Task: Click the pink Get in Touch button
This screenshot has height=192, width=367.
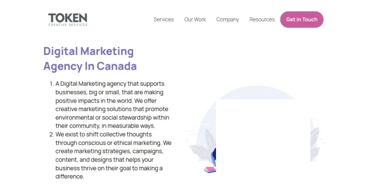Action: click(x=301, y=20)
